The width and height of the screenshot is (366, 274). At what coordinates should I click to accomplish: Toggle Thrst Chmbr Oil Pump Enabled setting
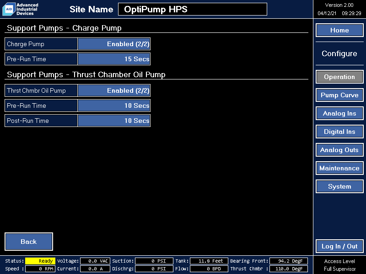(x=114, y=90)
